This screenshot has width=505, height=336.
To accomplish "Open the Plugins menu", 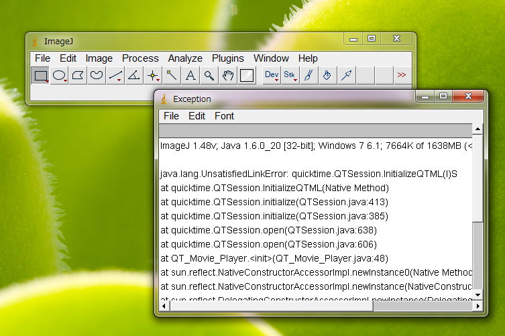I will [228, 58].
